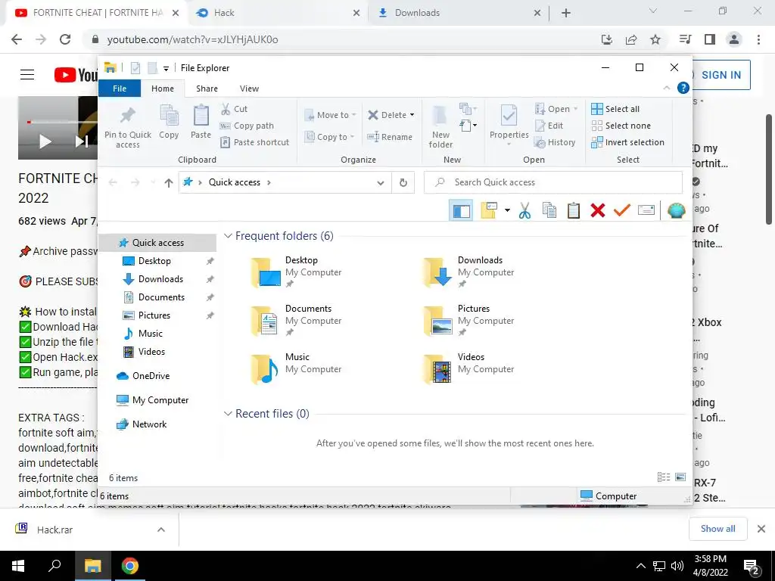
Task: Switch to details view icon in status bar
Action: [664, 477]
